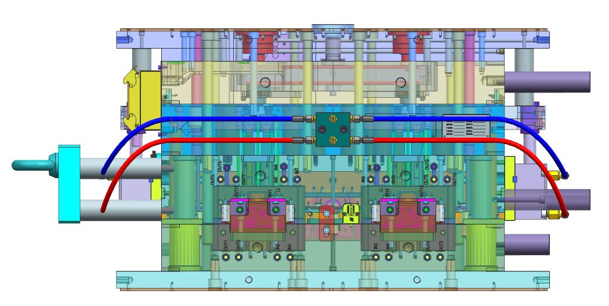
Task: Select the IN3 water fitting
Action: (376, 257)
